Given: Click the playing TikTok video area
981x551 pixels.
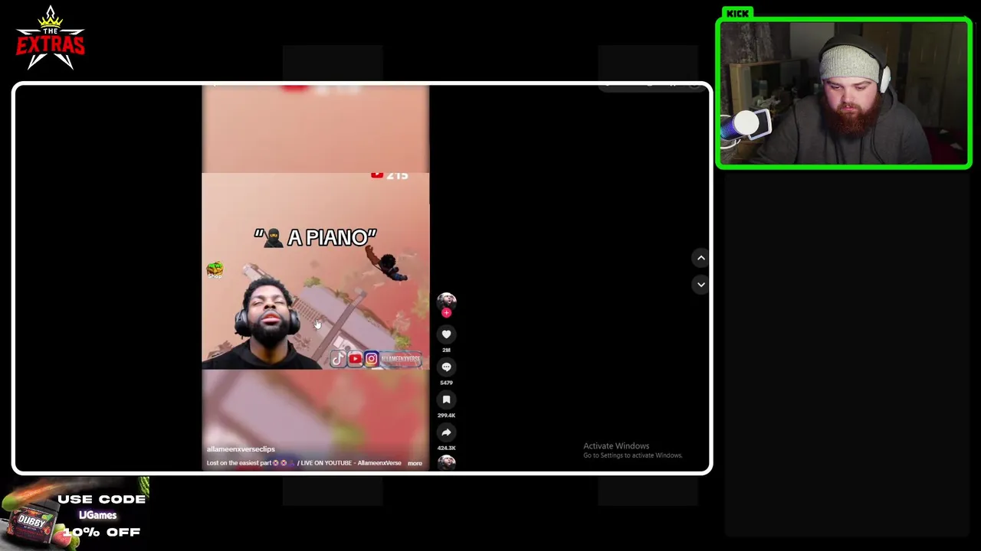Looking at the screenshot, I should (315, 276).
